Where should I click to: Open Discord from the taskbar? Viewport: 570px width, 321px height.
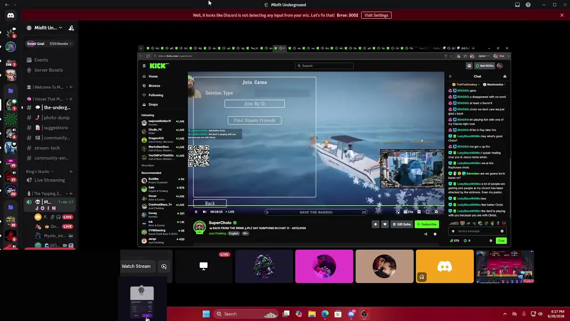(x=351, y=314)
